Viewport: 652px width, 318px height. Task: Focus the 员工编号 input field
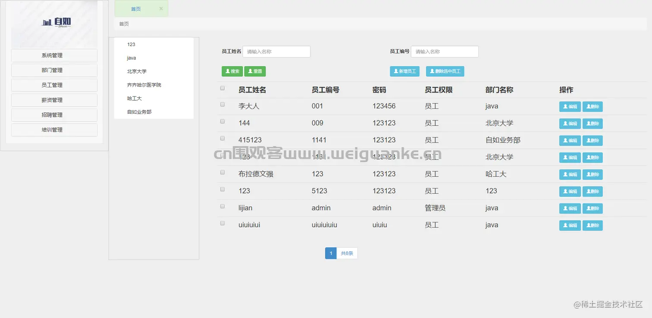pyautogui.click(x=445, y=52)
